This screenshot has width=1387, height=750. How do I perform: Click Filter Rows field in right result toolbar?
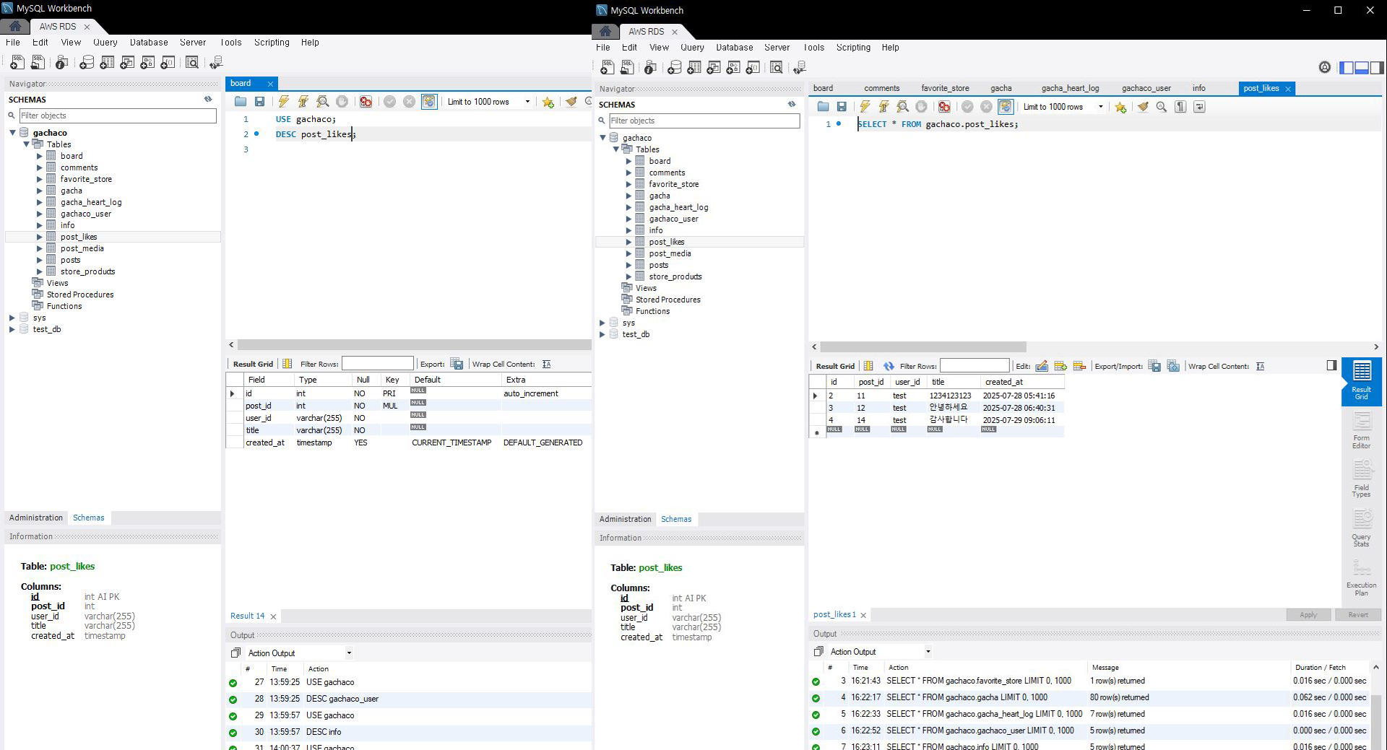(x=974, y=366)
